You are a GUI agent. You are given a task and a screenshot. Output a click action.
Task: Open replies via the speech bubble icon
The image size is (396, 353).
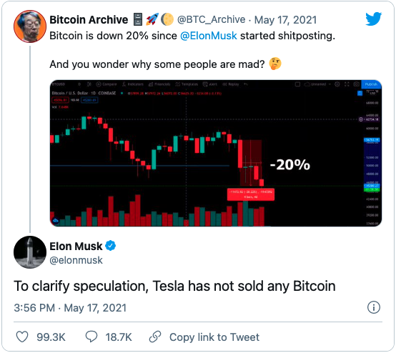coord(91,337)
